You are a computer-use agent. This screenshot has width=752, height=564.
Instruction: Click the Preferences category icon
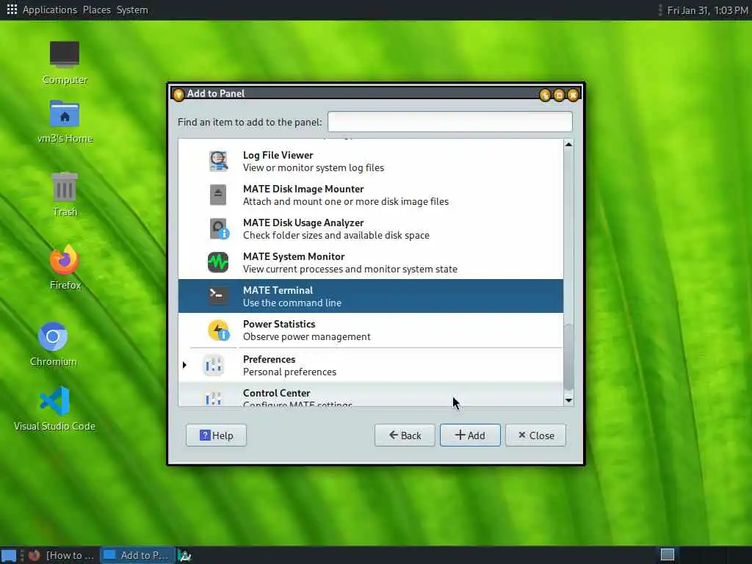point(214,366)
